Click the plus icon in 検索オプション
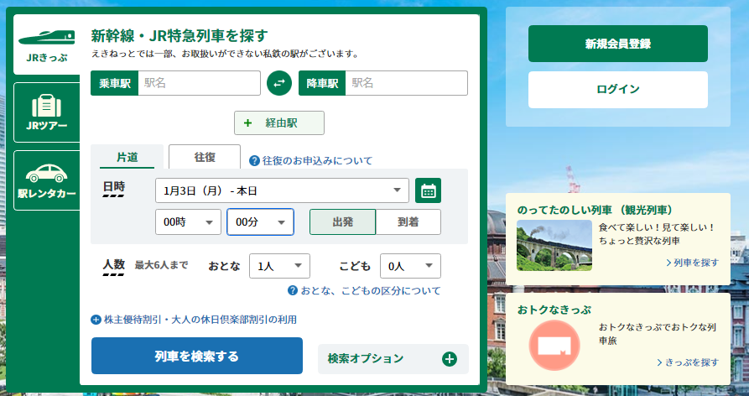The image size is (749, 396). click(450, 359)
